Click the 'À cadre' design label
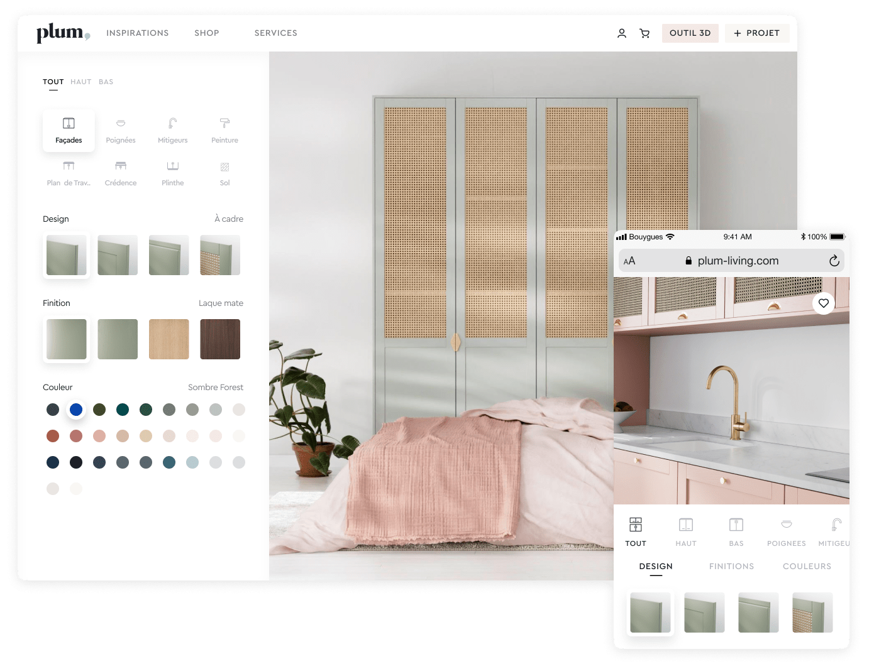This screenshot has height=664, width=874. click(x=229, y=219)
